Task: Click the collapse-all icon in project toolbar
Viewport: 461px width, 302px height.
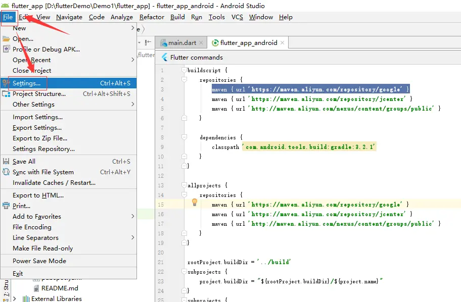Action: pyautogui.click(x=148, y=42)
